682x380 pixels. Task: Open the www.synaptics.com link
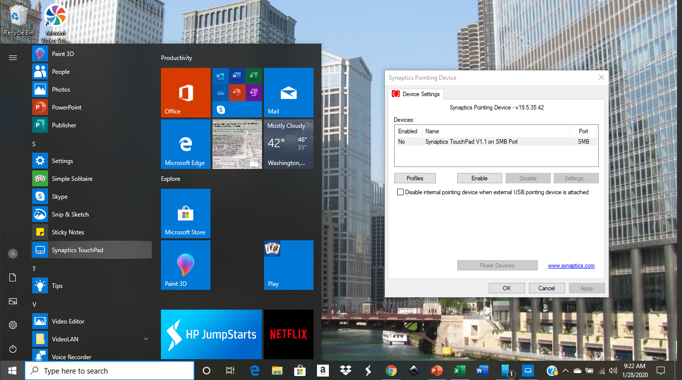(x=571, y=266)
